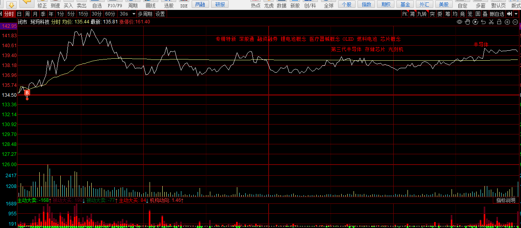This screenshot has height=228, width=521.
Task: Zoom in with the circled plus icon
Action: point(507,22)
